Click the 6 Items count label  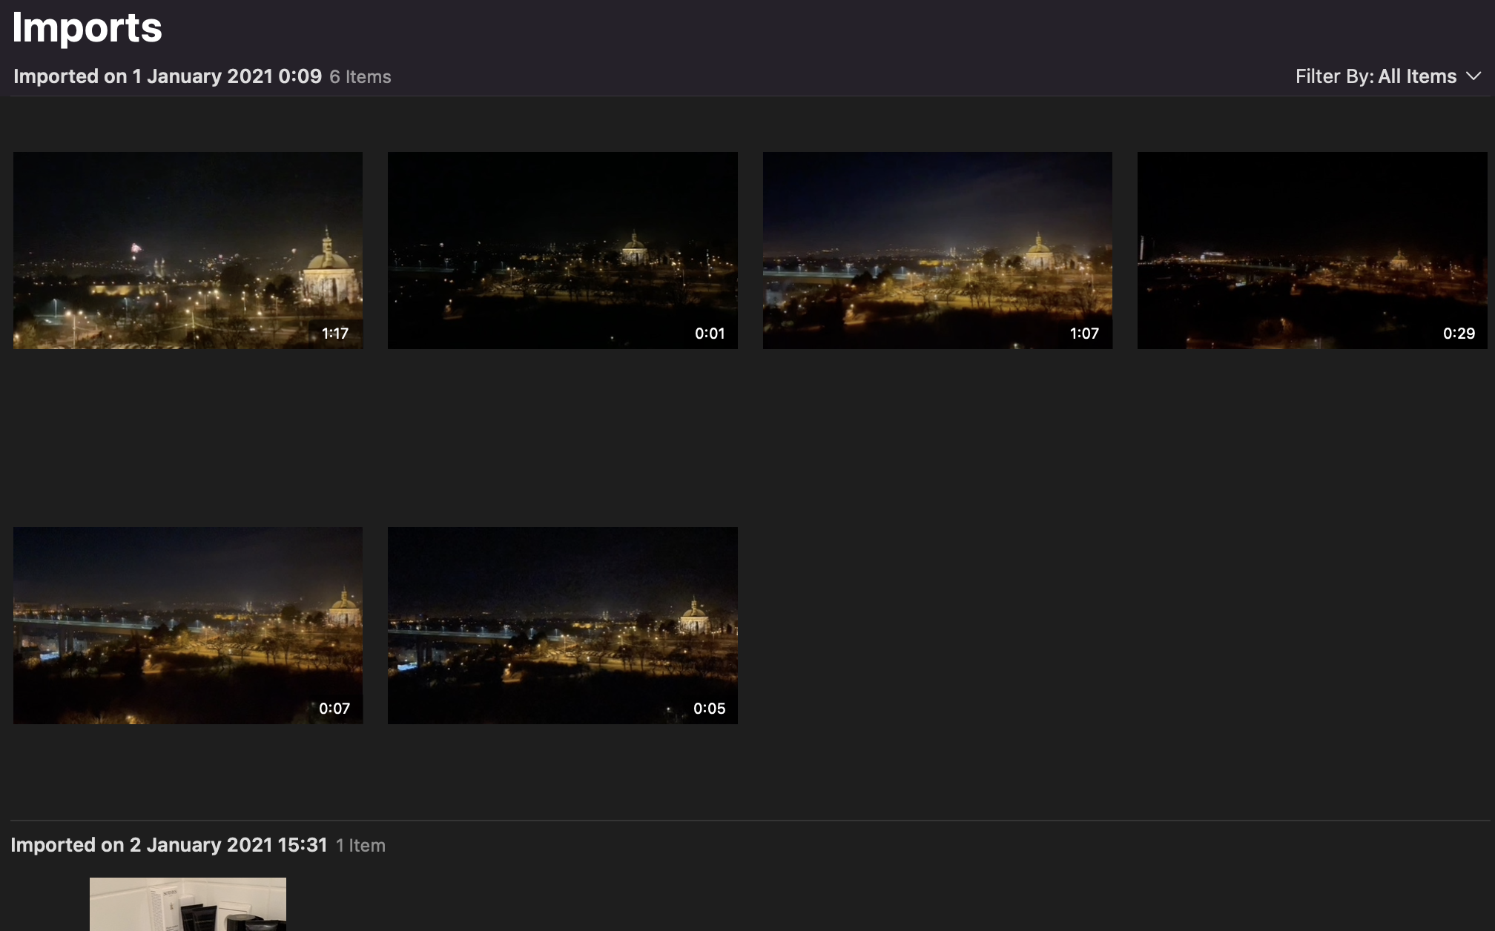tap(360, 77)
